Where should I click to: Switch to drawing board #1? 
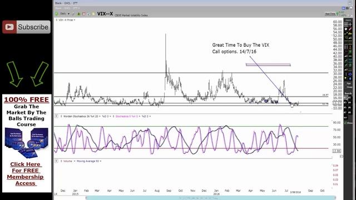tap(345, 98)
